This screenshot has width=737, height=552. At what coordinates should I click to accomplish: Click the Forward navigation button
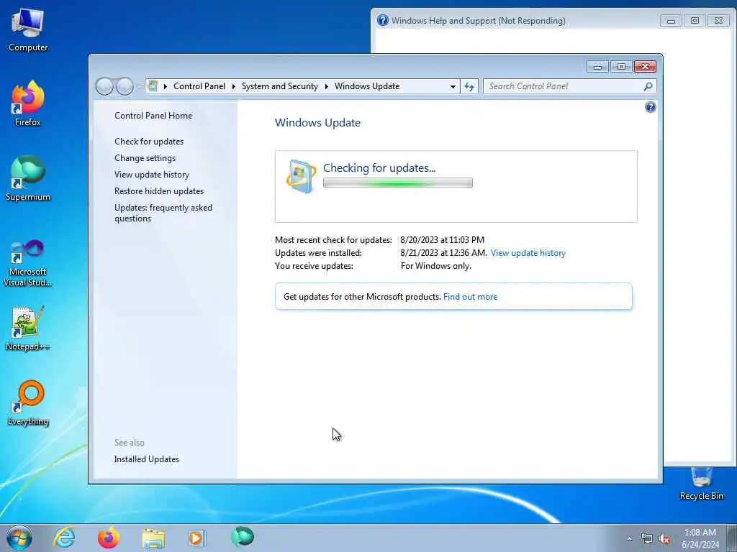pos(125,86)
